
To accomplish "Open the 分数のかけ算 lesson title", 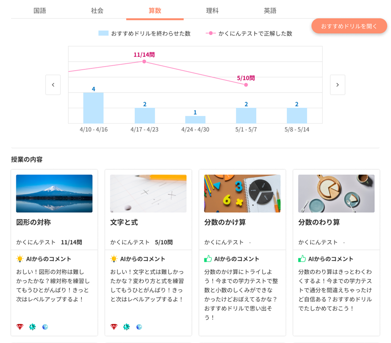I will pos(225,222).
